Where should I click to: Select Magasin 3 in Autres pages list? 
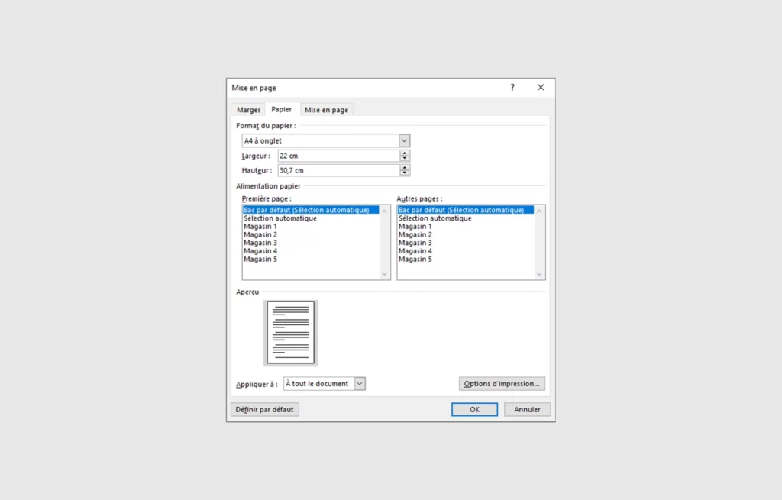click(x=465, y=243)
